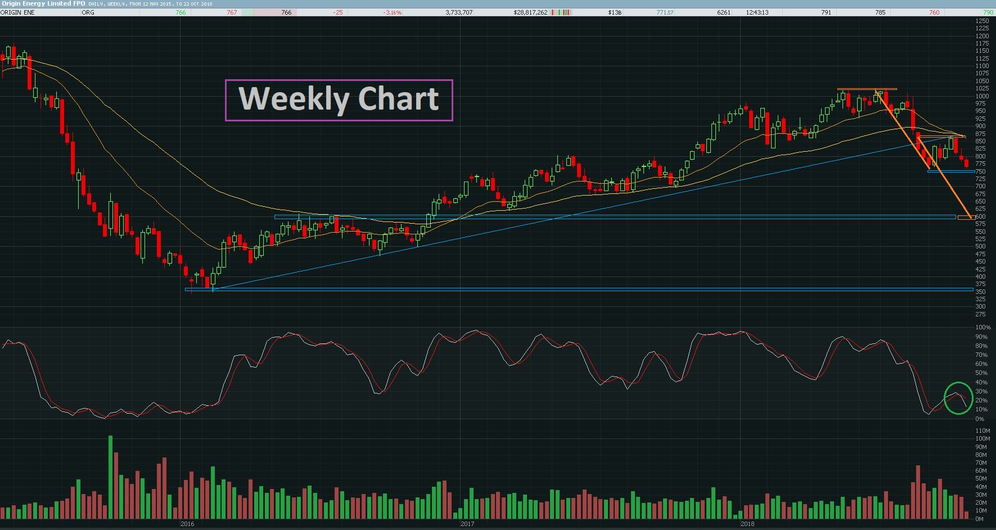The width and height of the screenshot is (996, 530).
Task: Select the 1000 price axis label
Action: (982, 96)
